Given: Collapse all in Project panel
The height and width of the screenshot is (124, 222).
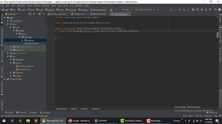Looking at the screenshot, I should tap(34, 14).
